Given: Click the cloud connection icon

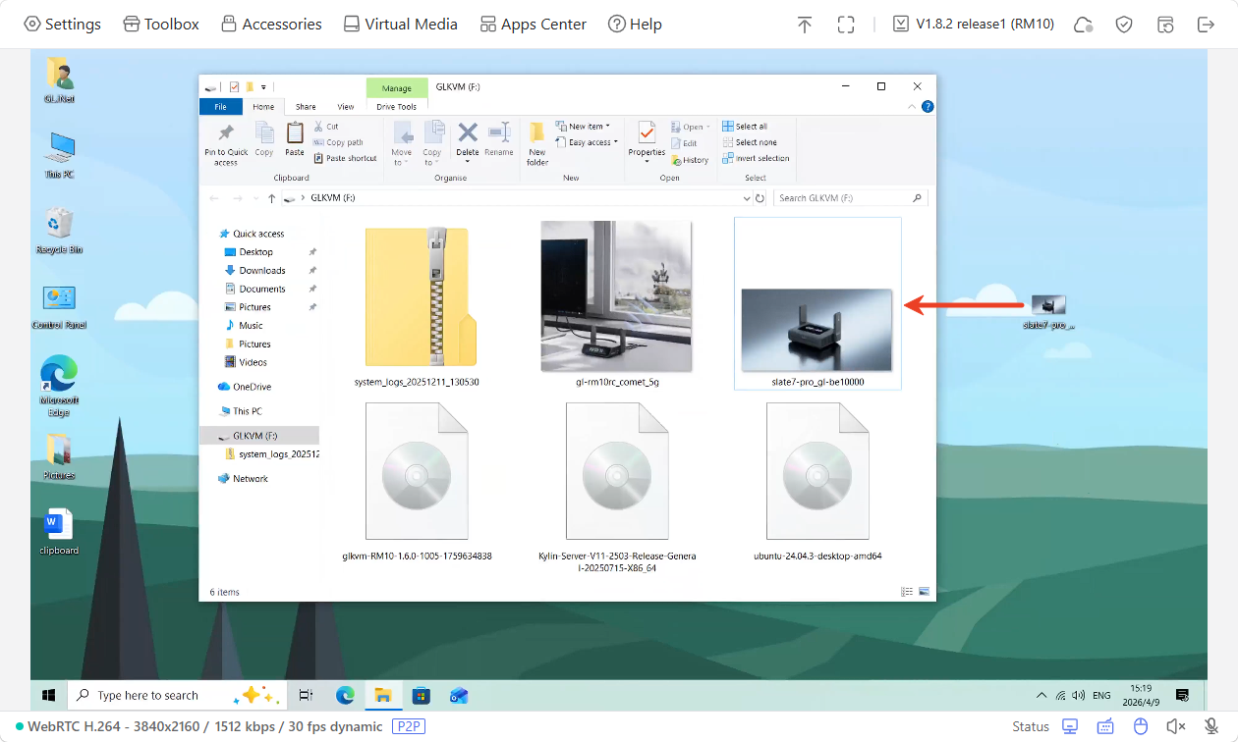Looking at the screenshot, I should point(1083,24).
